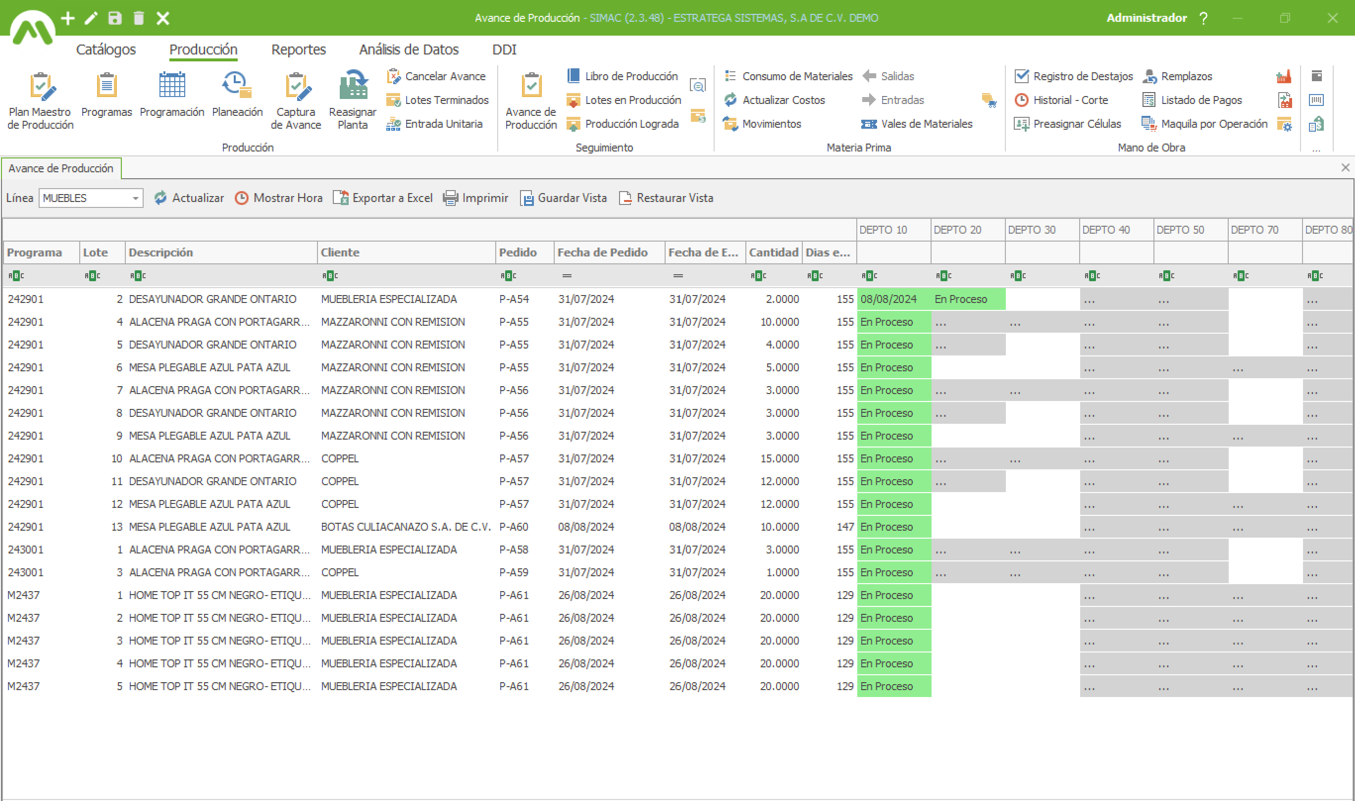Select Reasignar Planta tool

pyautogui.click(x=353, y=100)
